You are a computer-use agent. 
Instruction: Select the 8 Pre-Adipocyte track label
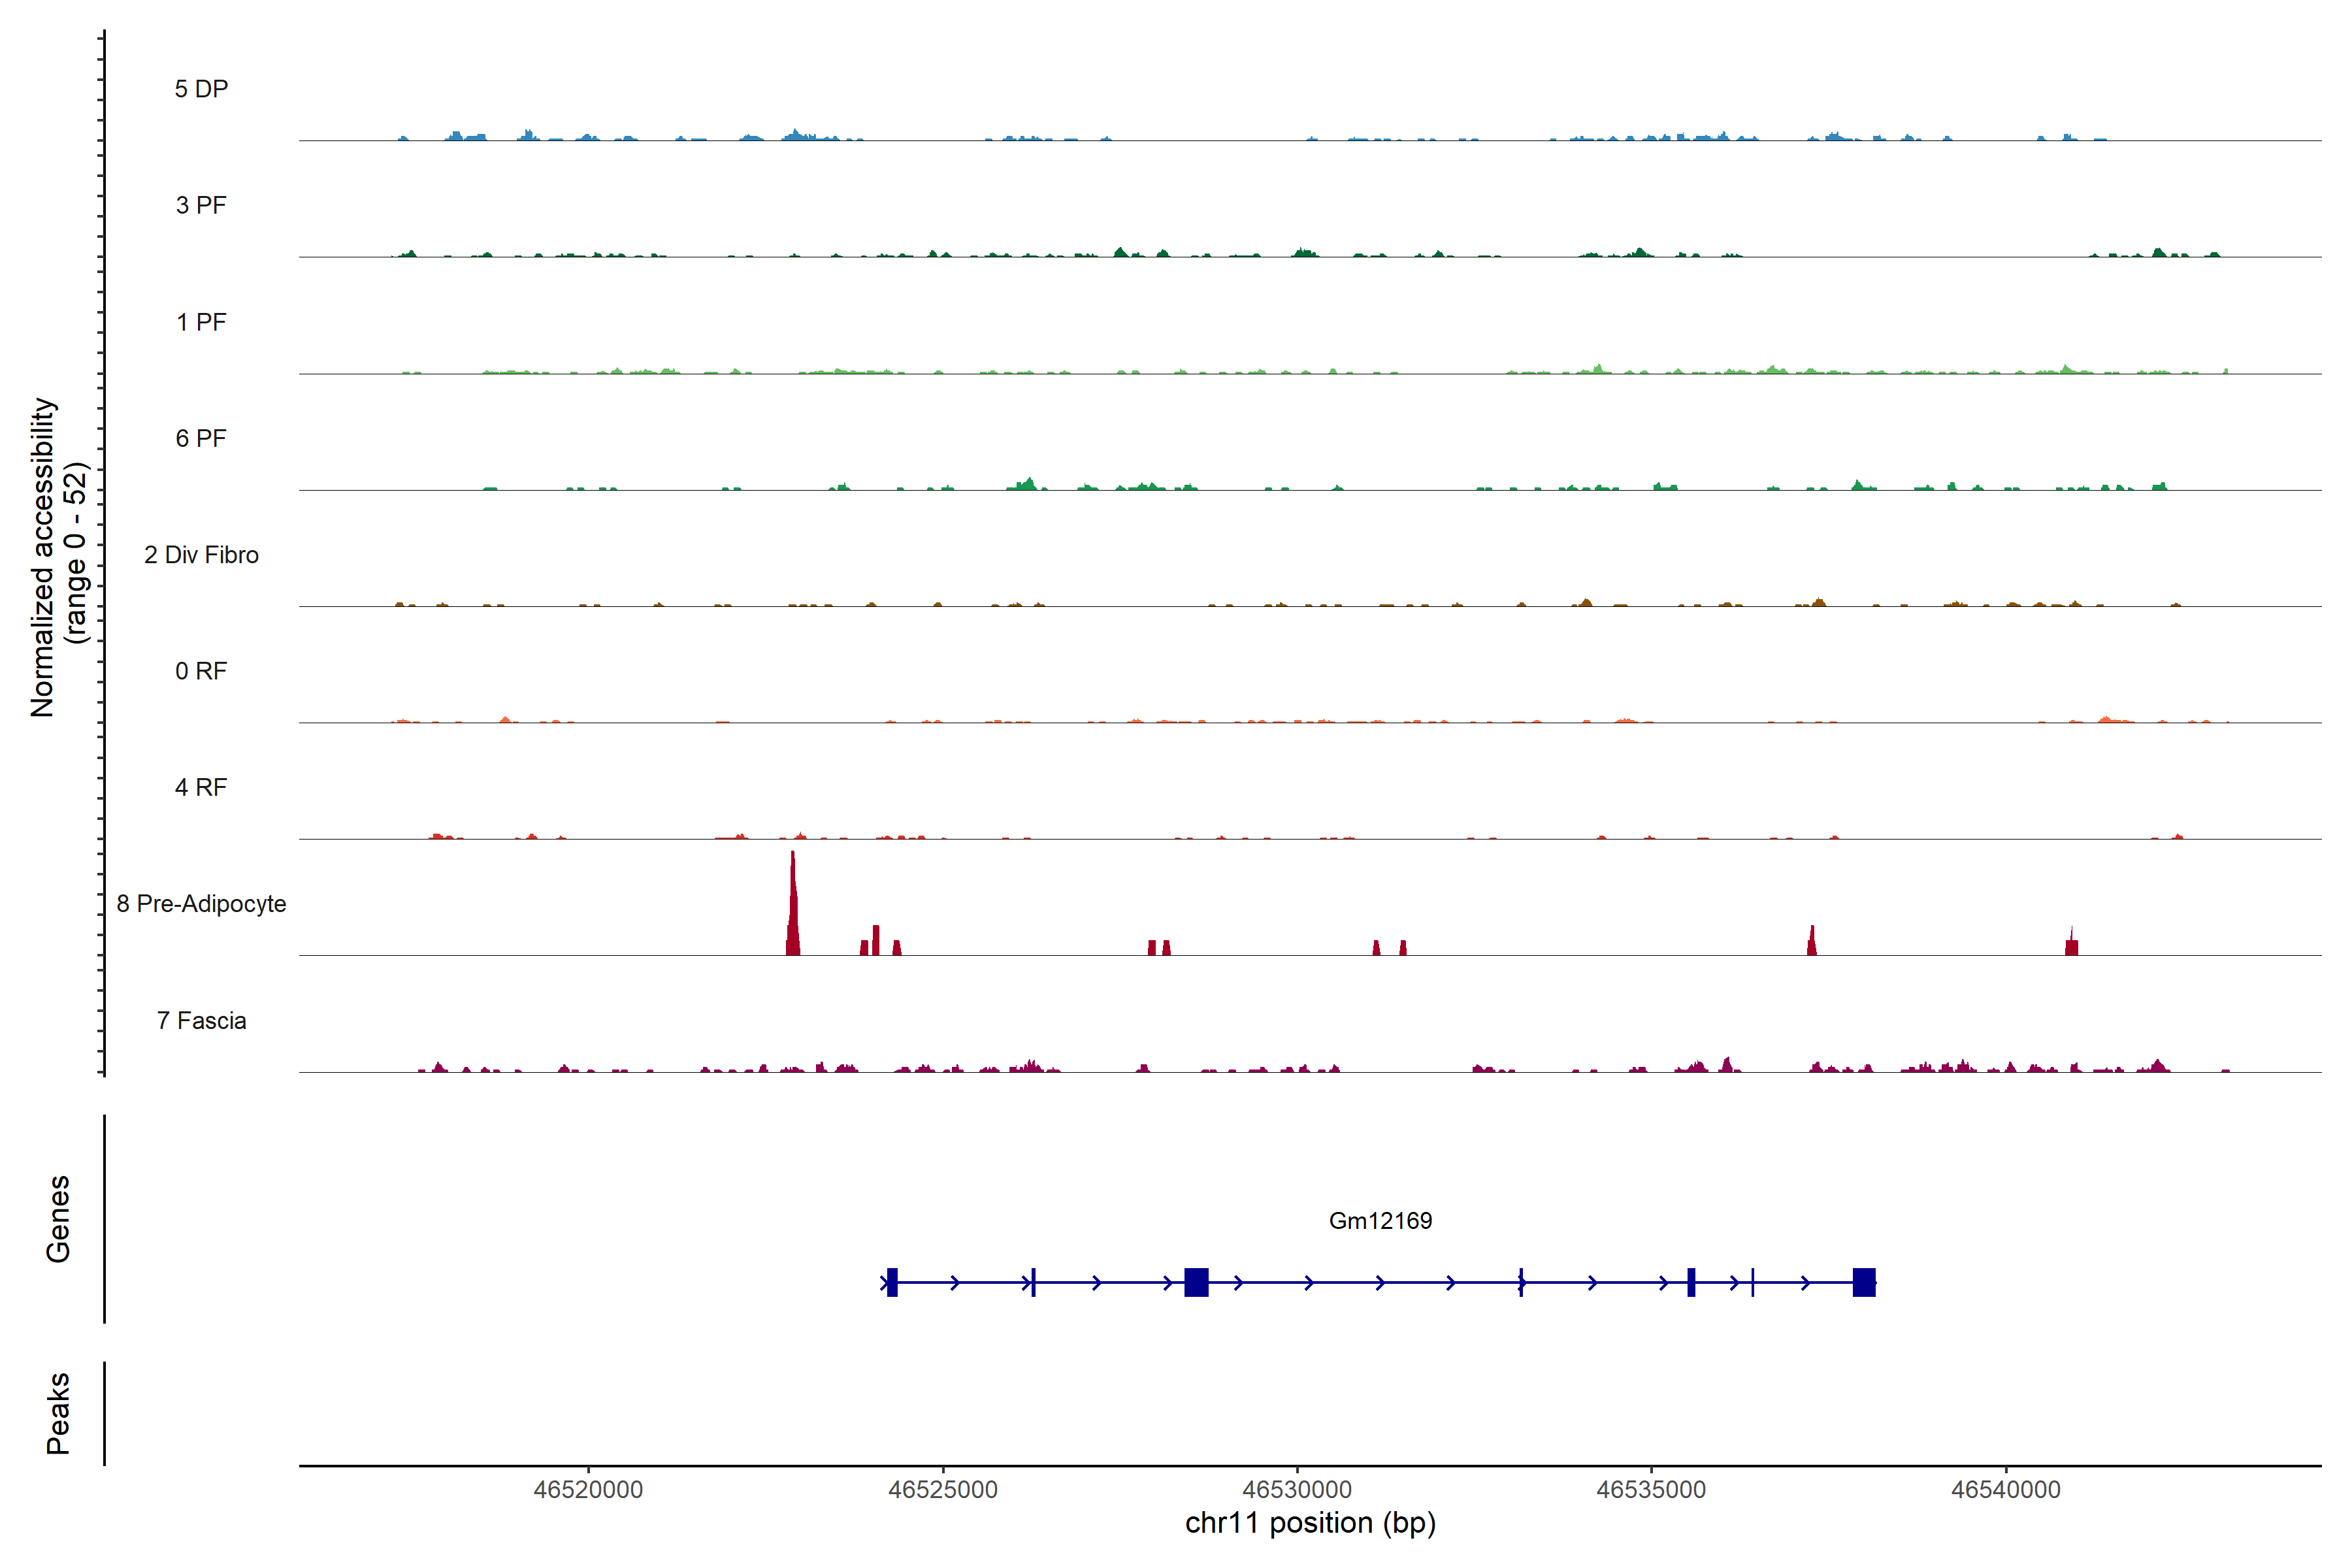click(x=201, y=904)
